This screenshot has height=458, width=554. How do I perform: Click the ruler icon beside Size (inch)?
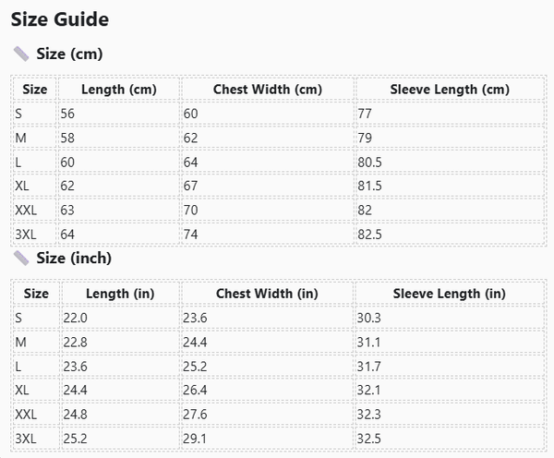(20, 259)
